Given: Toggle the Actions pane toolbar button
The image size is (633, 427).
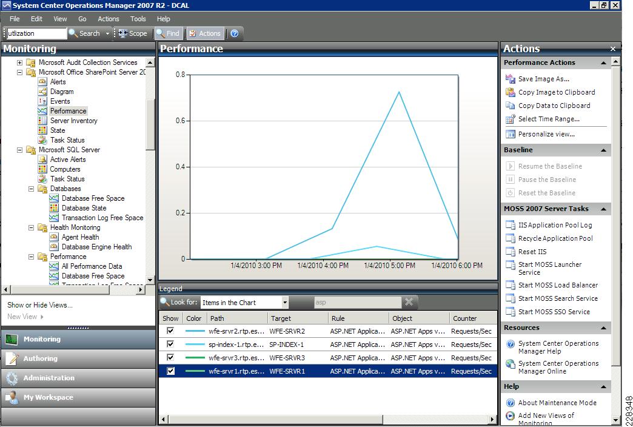Looking at the screenshot, I should point(205,33).
